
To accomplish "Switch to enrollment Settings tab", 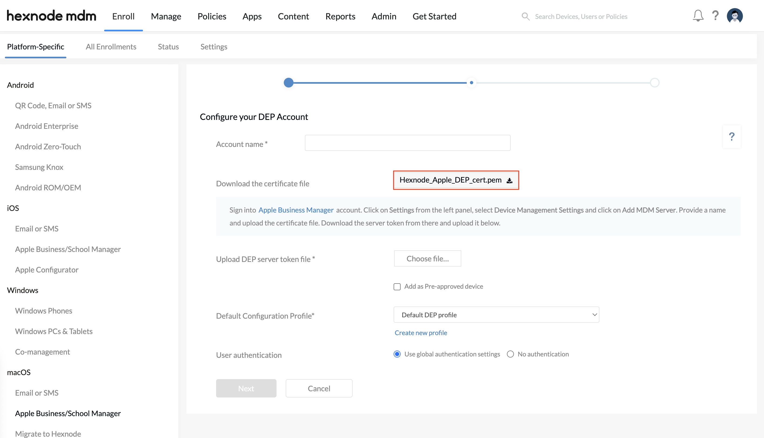I will click(214, 47).
